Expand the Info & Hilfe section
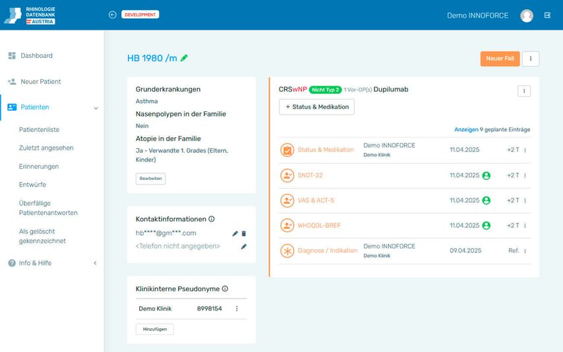563x352 pixels. click(x=95, y=263)
